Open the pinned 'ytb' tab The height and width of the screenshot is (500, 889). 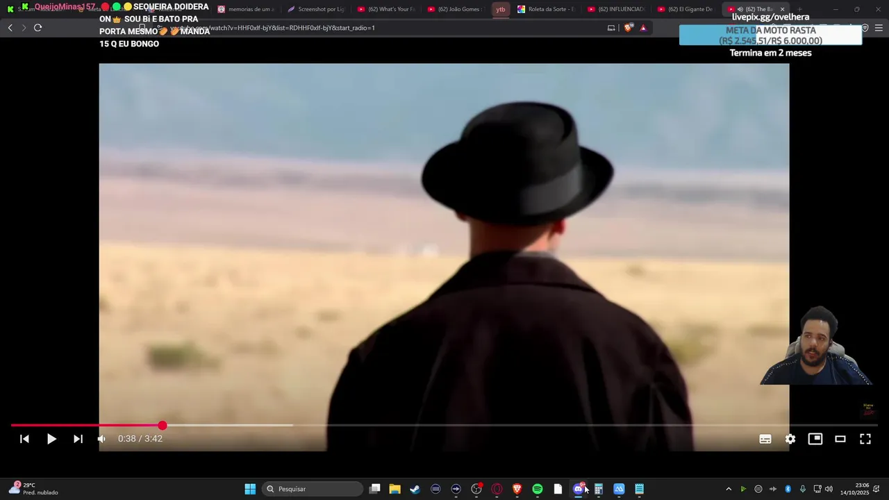pyautogui.click(x=501, y=9)
